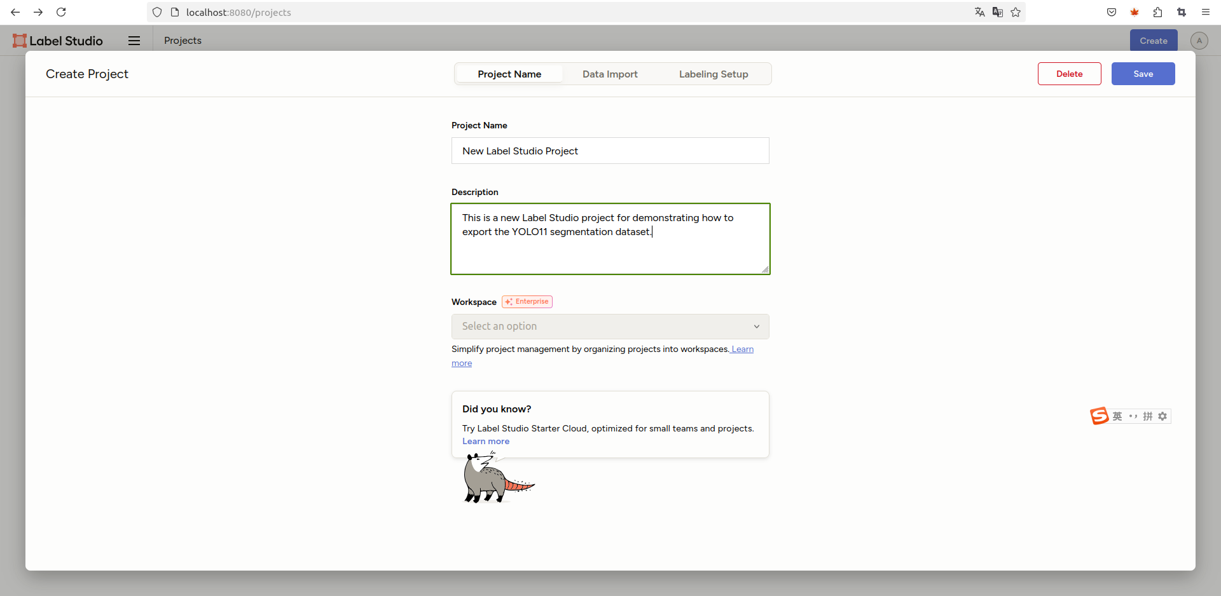Click the Description textarea resize handle
Viewport: 1221px width, 596px height.
765,269
